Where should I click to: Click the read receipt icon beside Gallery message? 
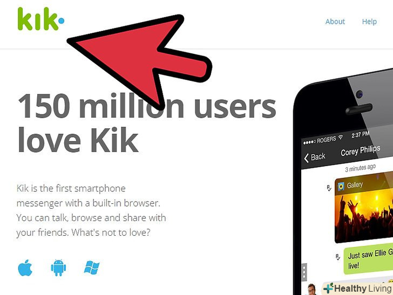pos(329,188)
